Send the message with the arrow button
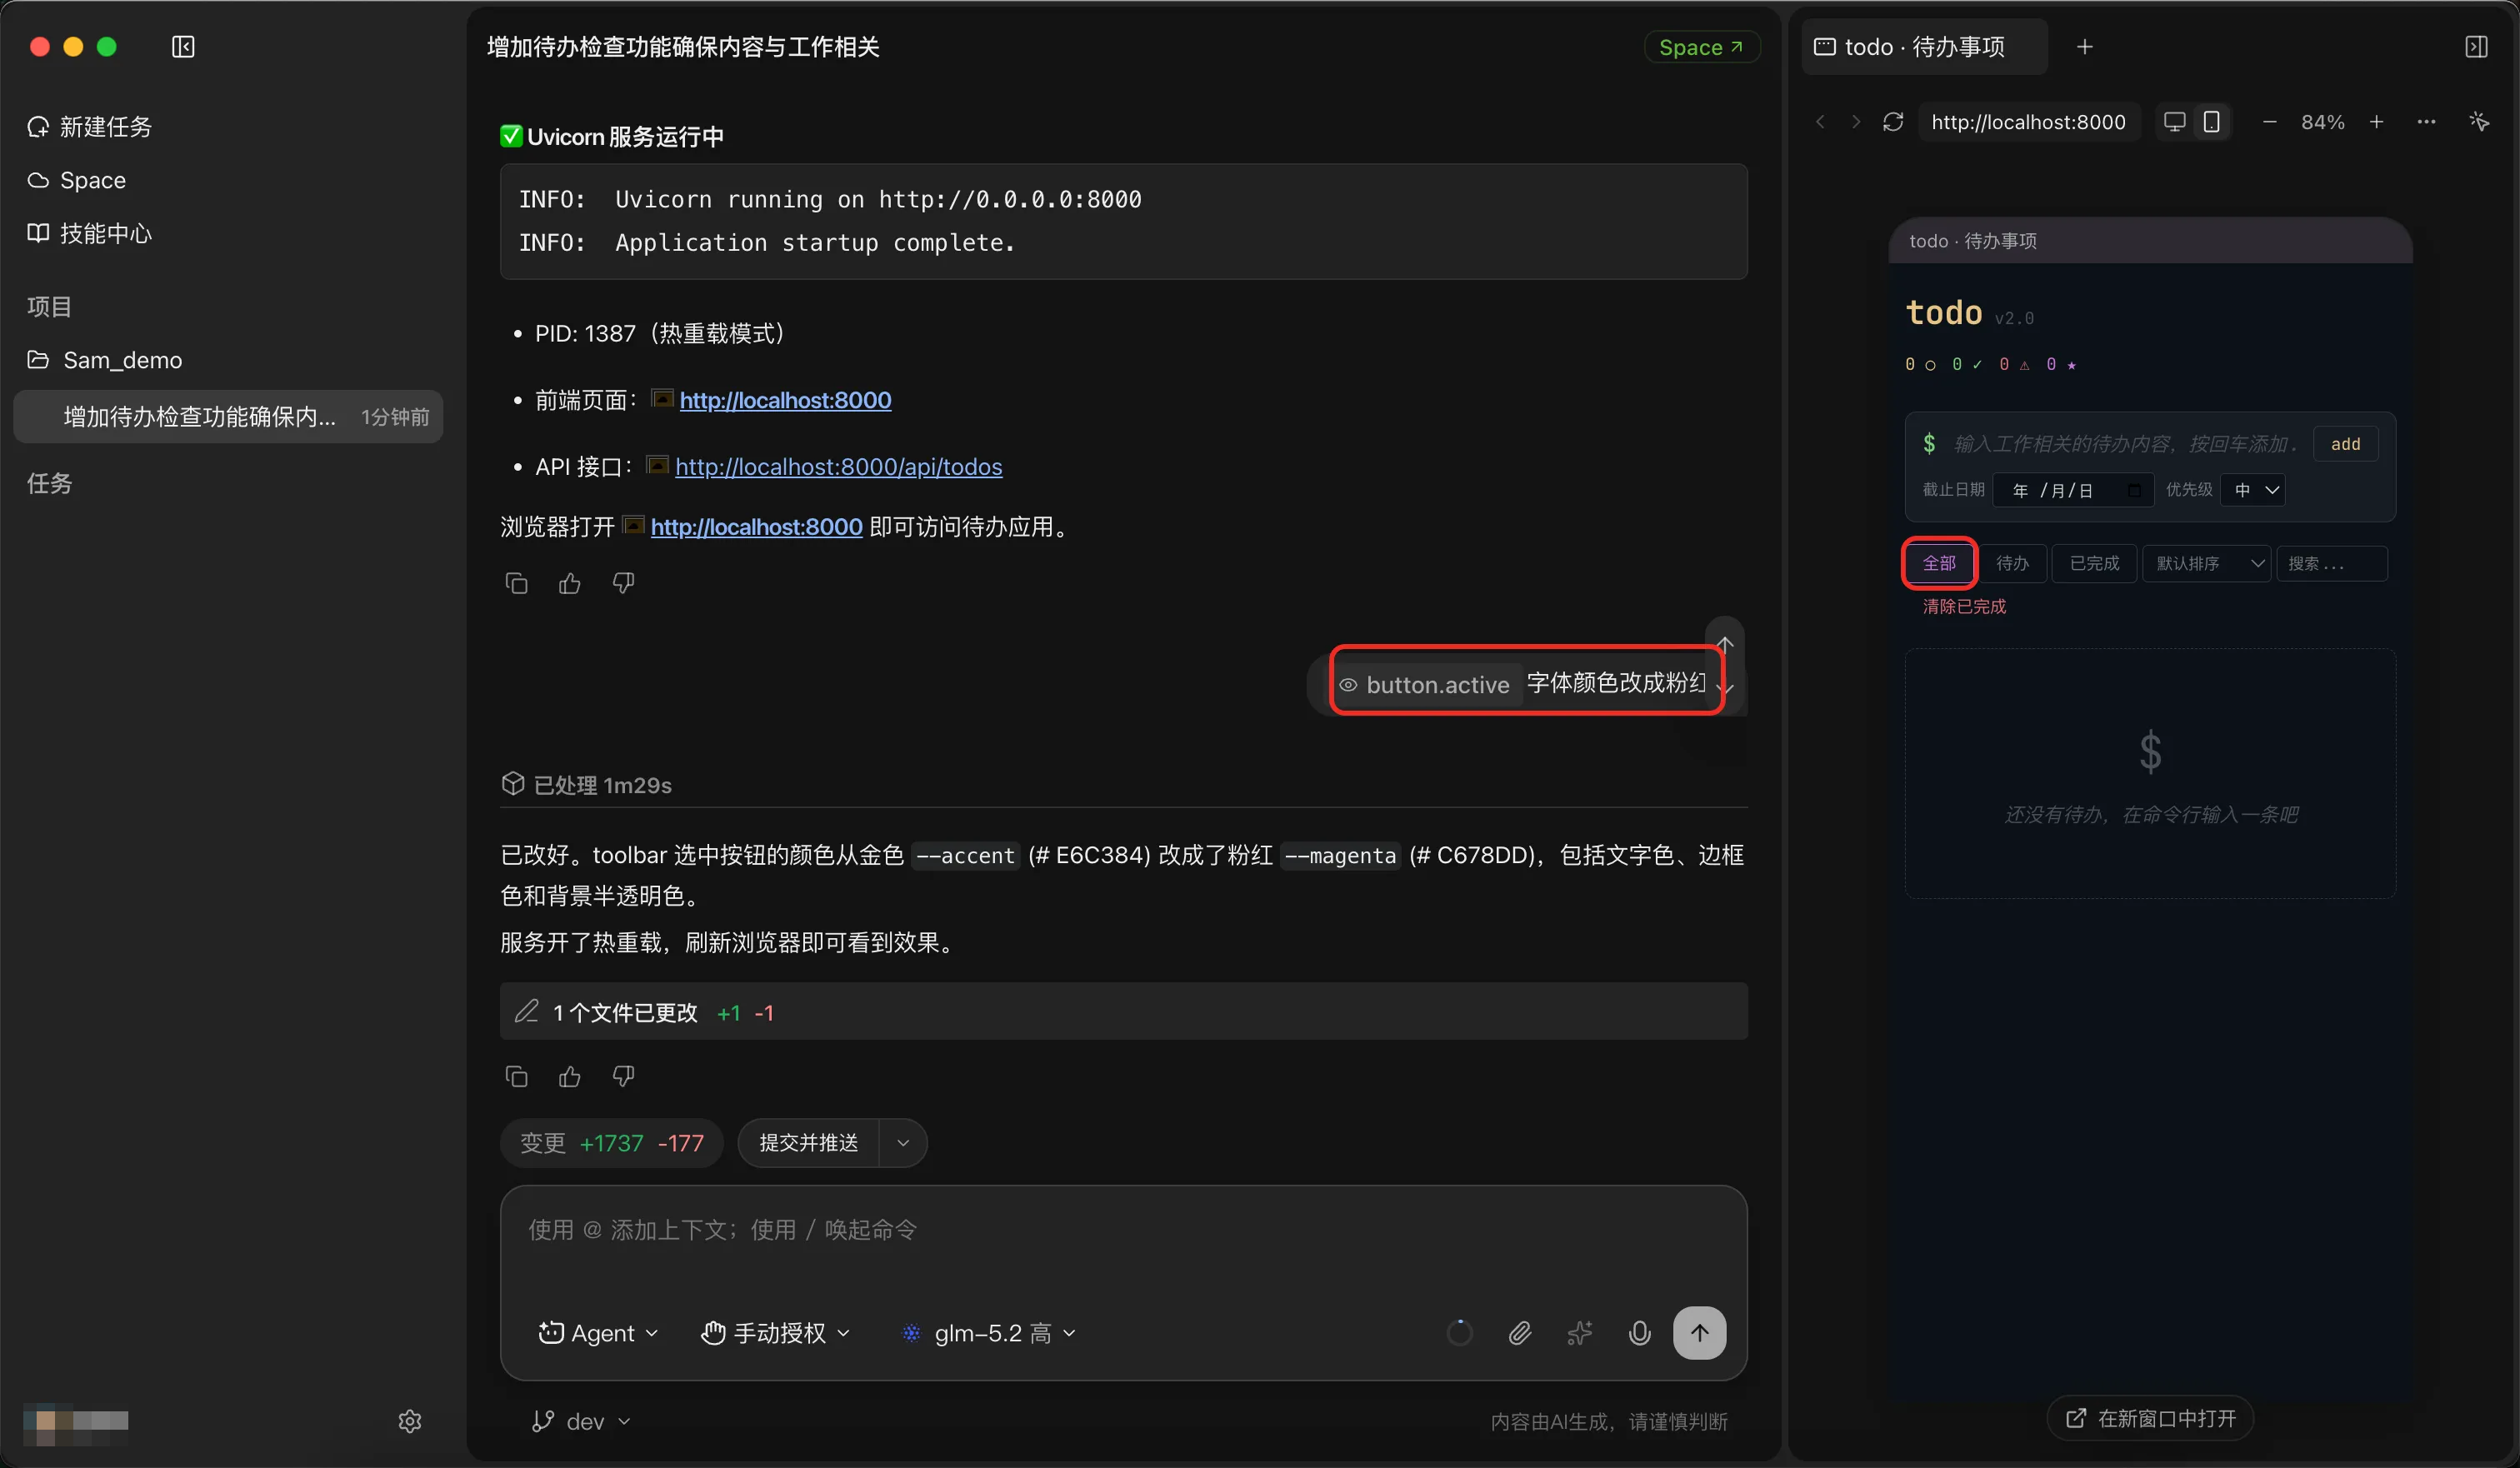Viewport: 2520px width, 1468px height. (1700, 1333)
